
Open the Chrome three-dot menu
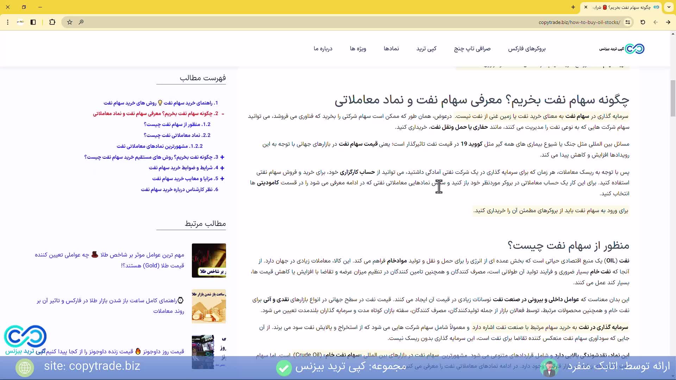tap(8, 22)
